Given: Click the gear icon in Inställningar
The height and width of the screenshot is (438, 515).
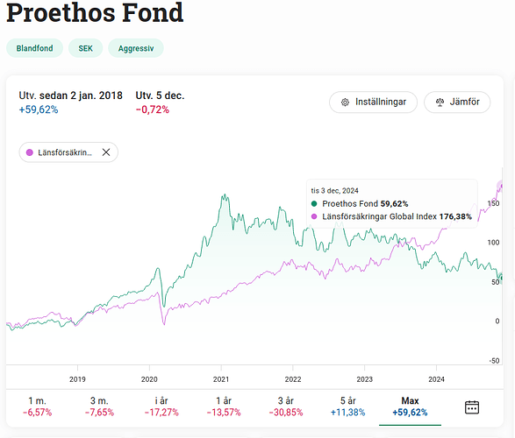Looking at the screenshot, I should click(x=345, y=102).
